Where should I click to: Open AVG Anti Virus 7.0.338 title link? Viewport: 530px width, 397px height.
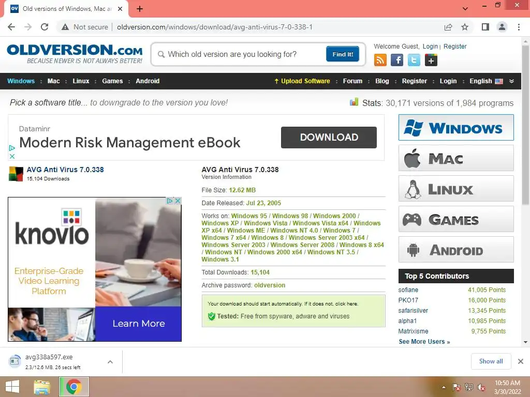tap(65, 170)
